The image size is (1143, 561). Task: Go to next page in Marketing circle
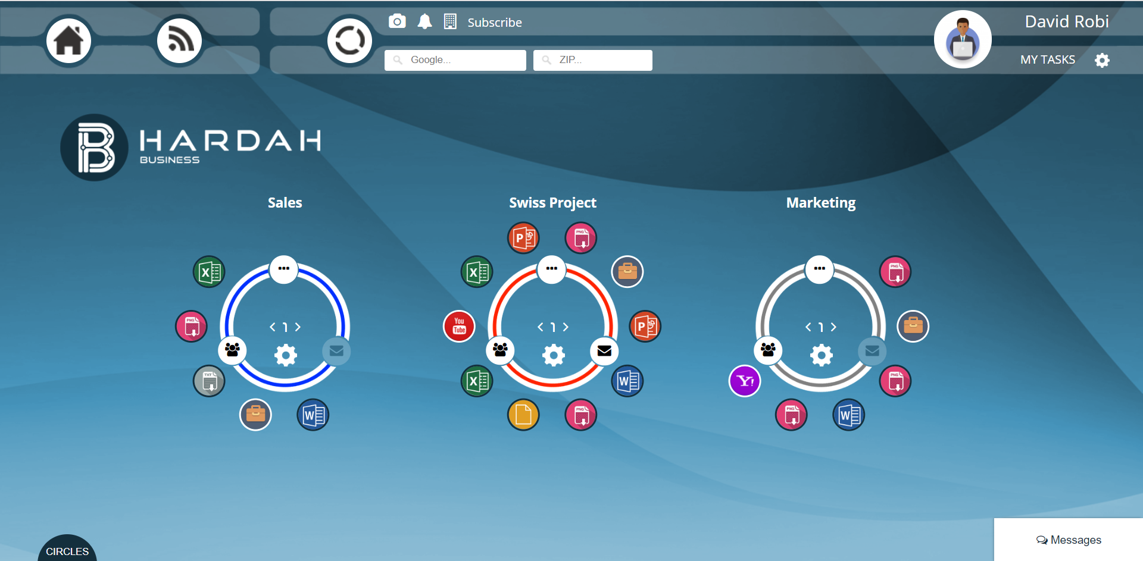pyautogui.click(x=833, y=327)
